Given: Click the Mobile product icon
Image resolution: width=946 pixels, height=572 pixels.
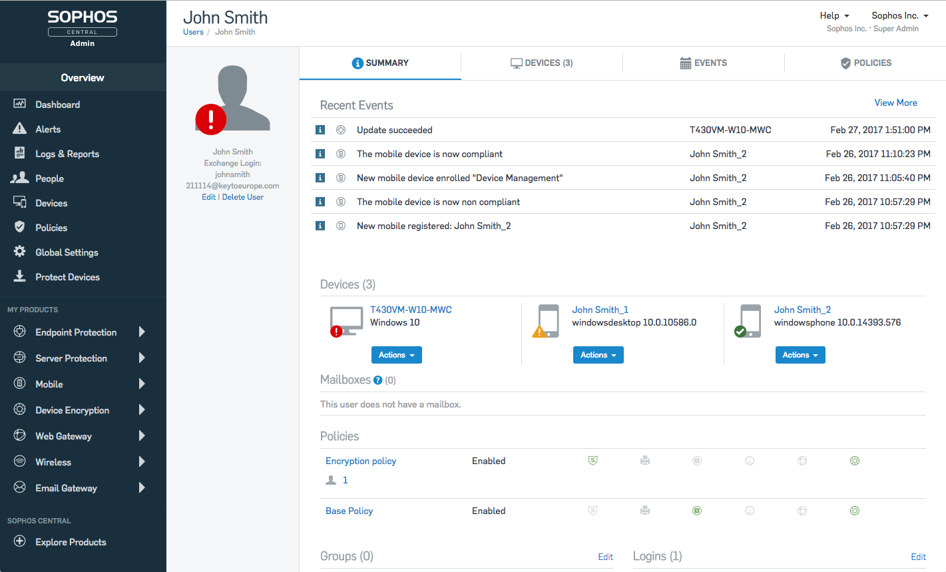Looking at the screenshot, I should click(20, 384).
